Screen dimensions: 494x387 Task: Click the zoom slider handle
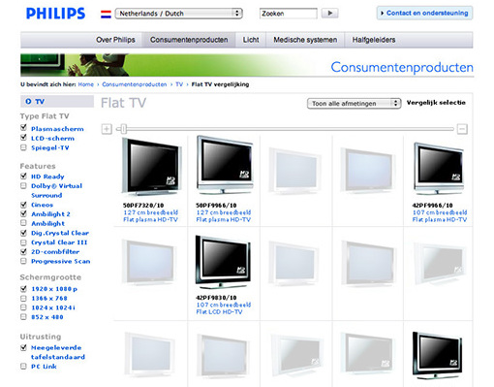point(123,129)
